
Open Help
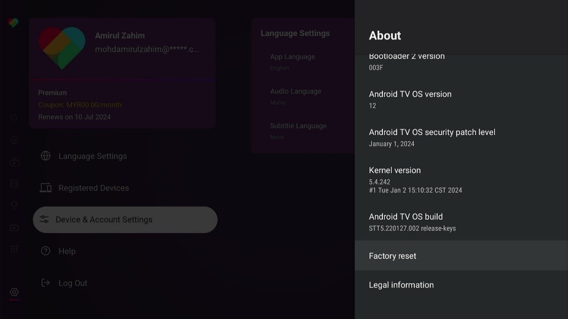(125, 251)
